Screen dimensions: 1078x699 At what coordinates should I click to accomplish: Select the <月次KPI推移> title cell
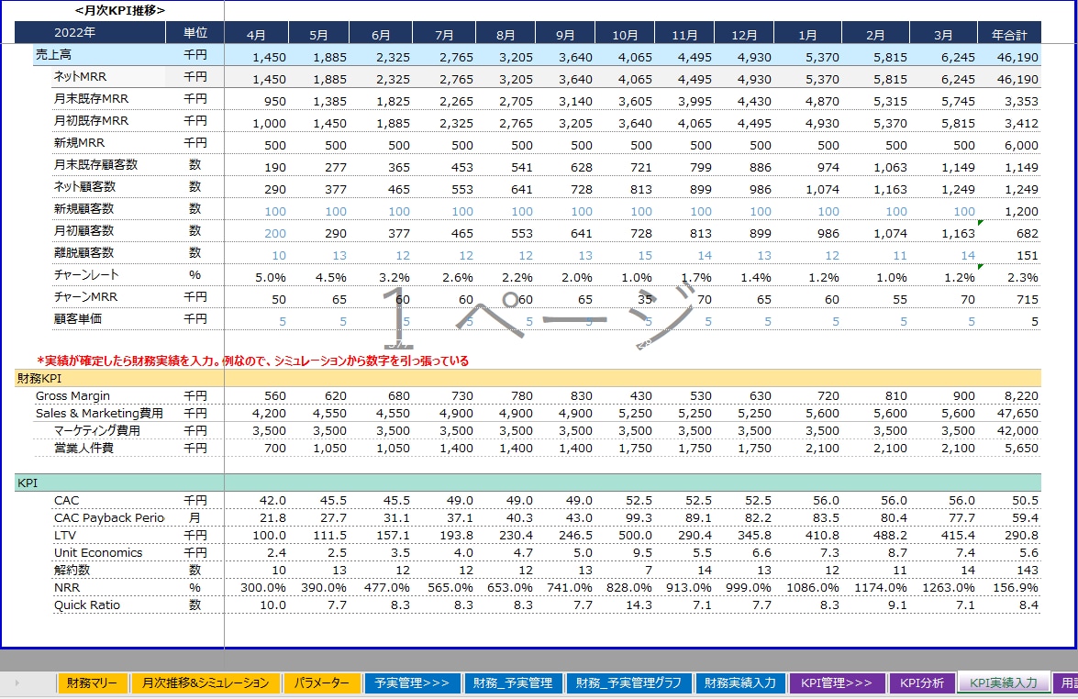pos(119,10)
